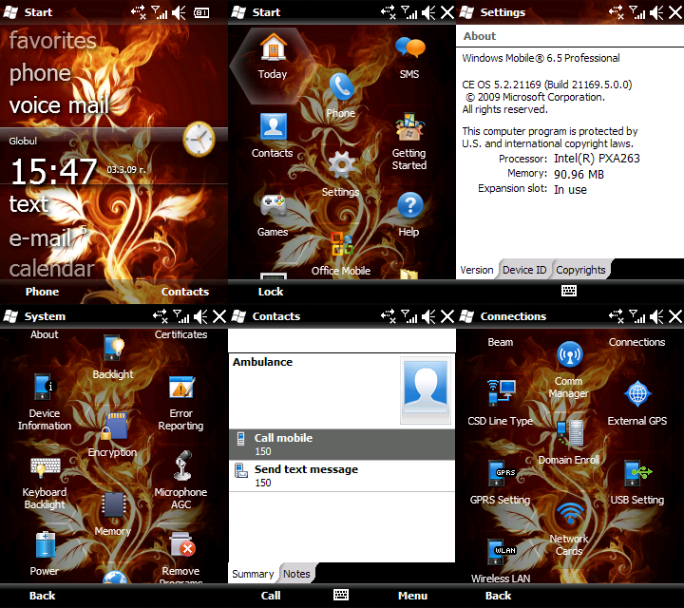The image size is (684, 608).
Task: Click battery icon on Today screen title bar
Action: click(201, 12)
